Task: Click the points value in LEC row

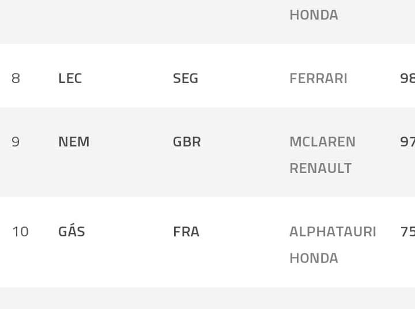Action: click(407, 78)
